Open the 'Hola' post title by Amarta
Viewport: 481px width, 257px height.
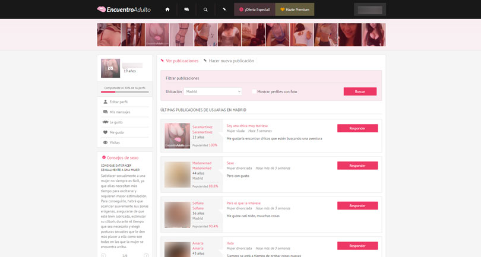230,243
